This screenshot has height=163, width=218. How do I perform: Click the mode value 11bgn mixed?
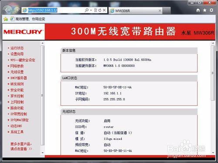coord(113,139)
